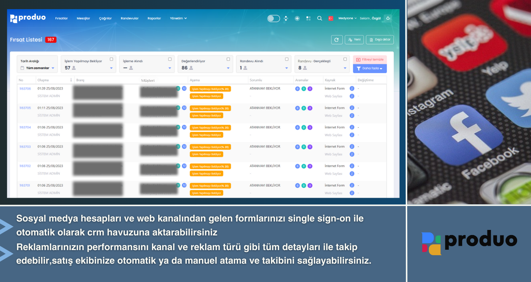Screen dimensions: 531x282
Task: Click the sort arrow in the Oluşma column
Action: 71,80
